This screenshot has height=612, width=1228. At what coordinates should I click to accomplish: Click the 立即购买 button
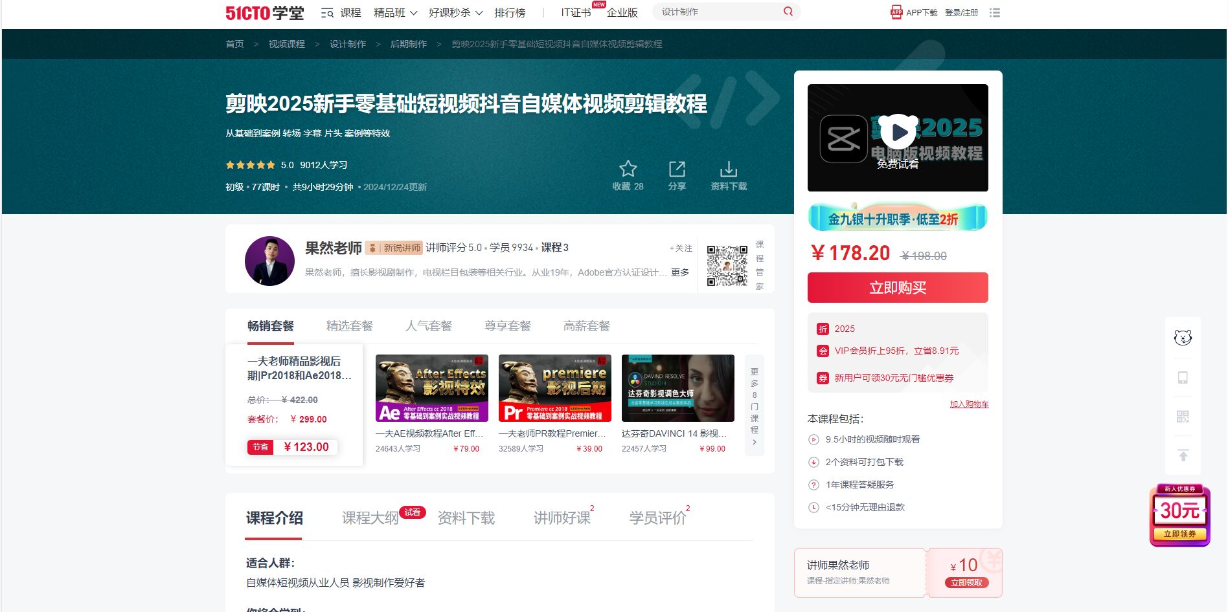898,288
